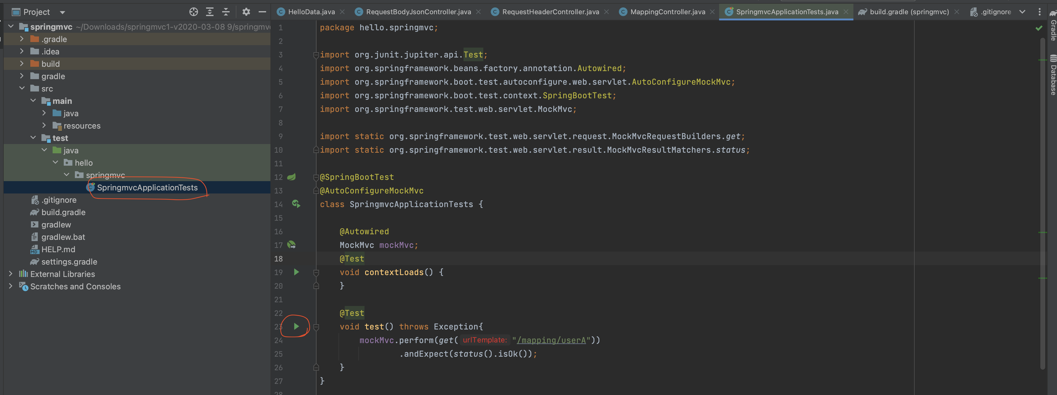Click the autowired dependency gutter icon
Image resolution: width=1057 pixels, height=395 pixels.
tap(291, 245)
